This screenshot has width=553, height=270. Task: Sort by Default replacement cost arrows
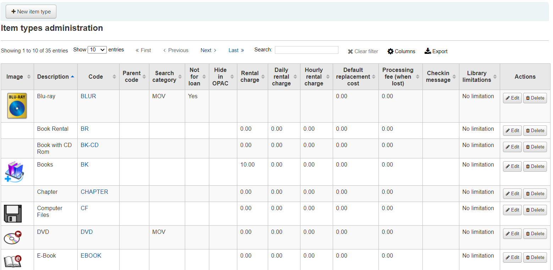point(374,77)
